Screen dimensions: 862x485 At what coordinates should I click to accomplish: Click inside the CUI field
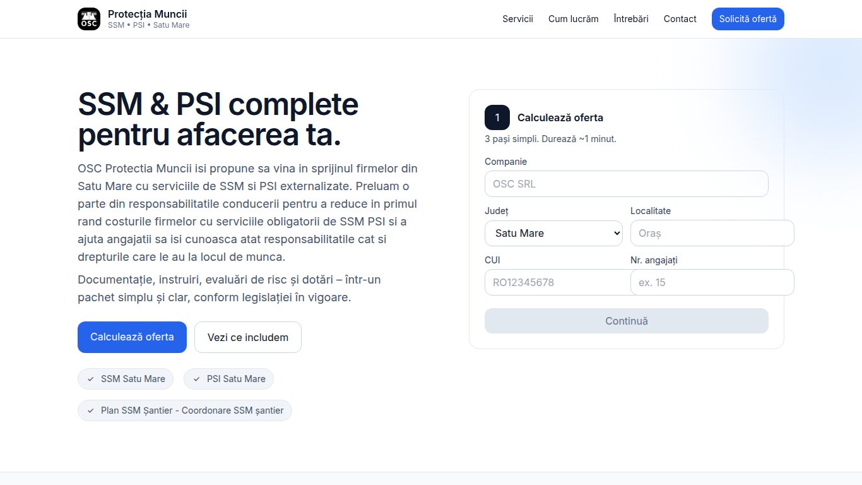[x=557, y=282]
